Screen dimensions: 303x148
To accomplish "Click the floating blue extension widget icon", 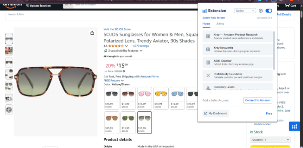I will pos(294,127).
